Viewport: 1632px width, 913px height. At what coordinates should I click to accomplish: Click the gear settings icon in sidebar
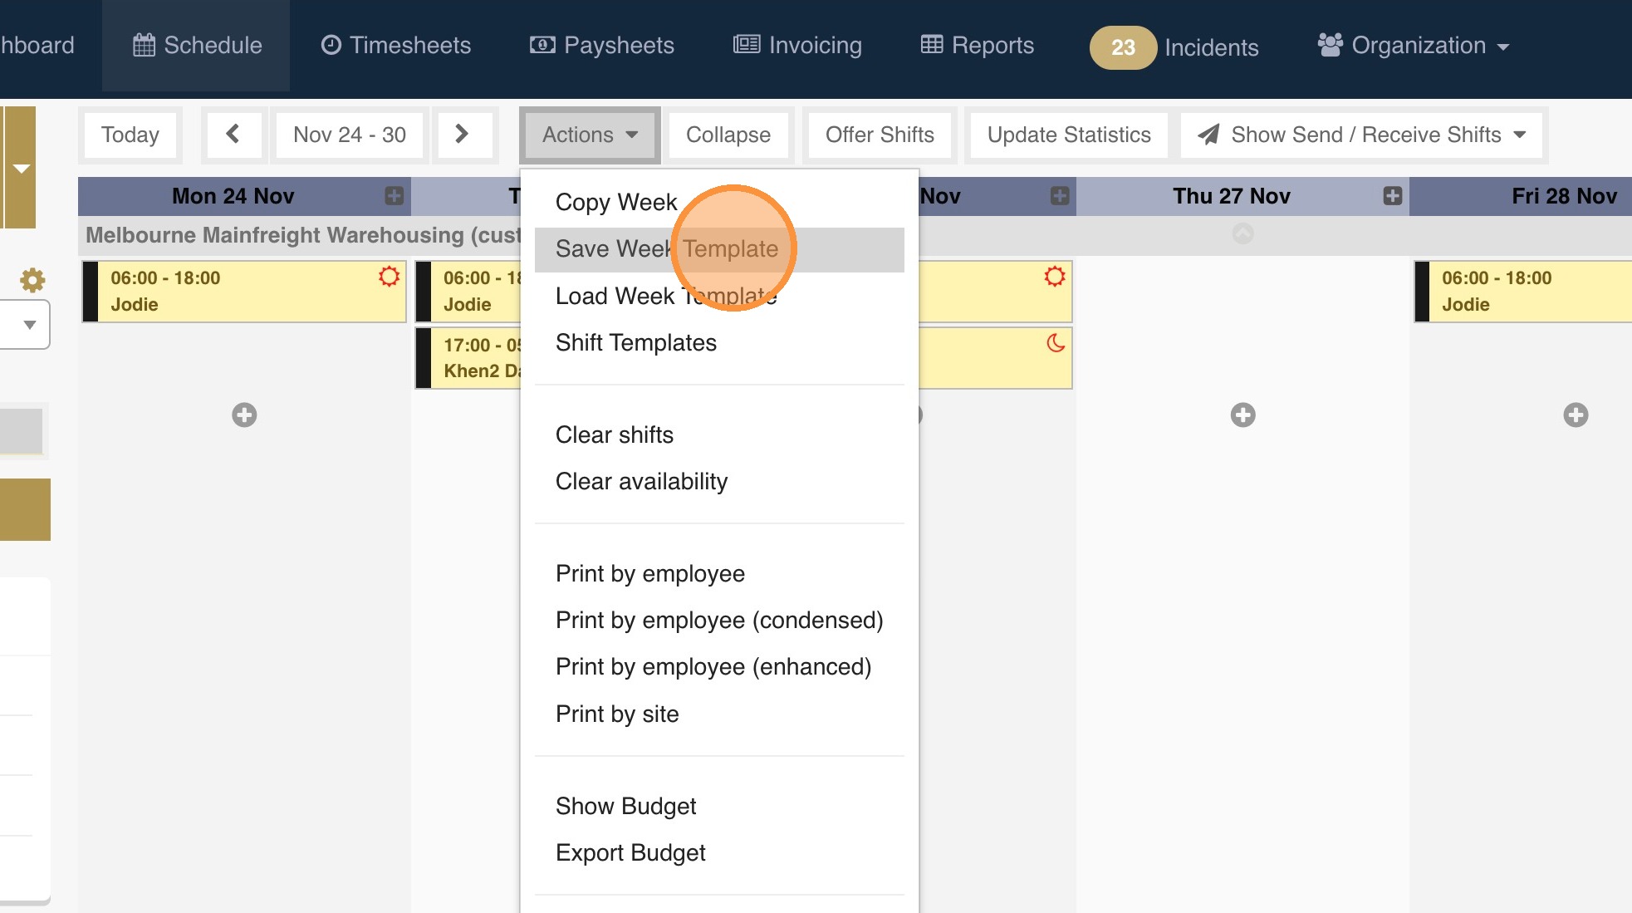click(x=32, y=280)
